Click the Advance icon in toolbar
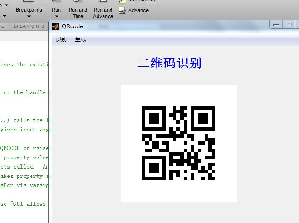The width and height of the screenshot is (299, 223). 122,10
